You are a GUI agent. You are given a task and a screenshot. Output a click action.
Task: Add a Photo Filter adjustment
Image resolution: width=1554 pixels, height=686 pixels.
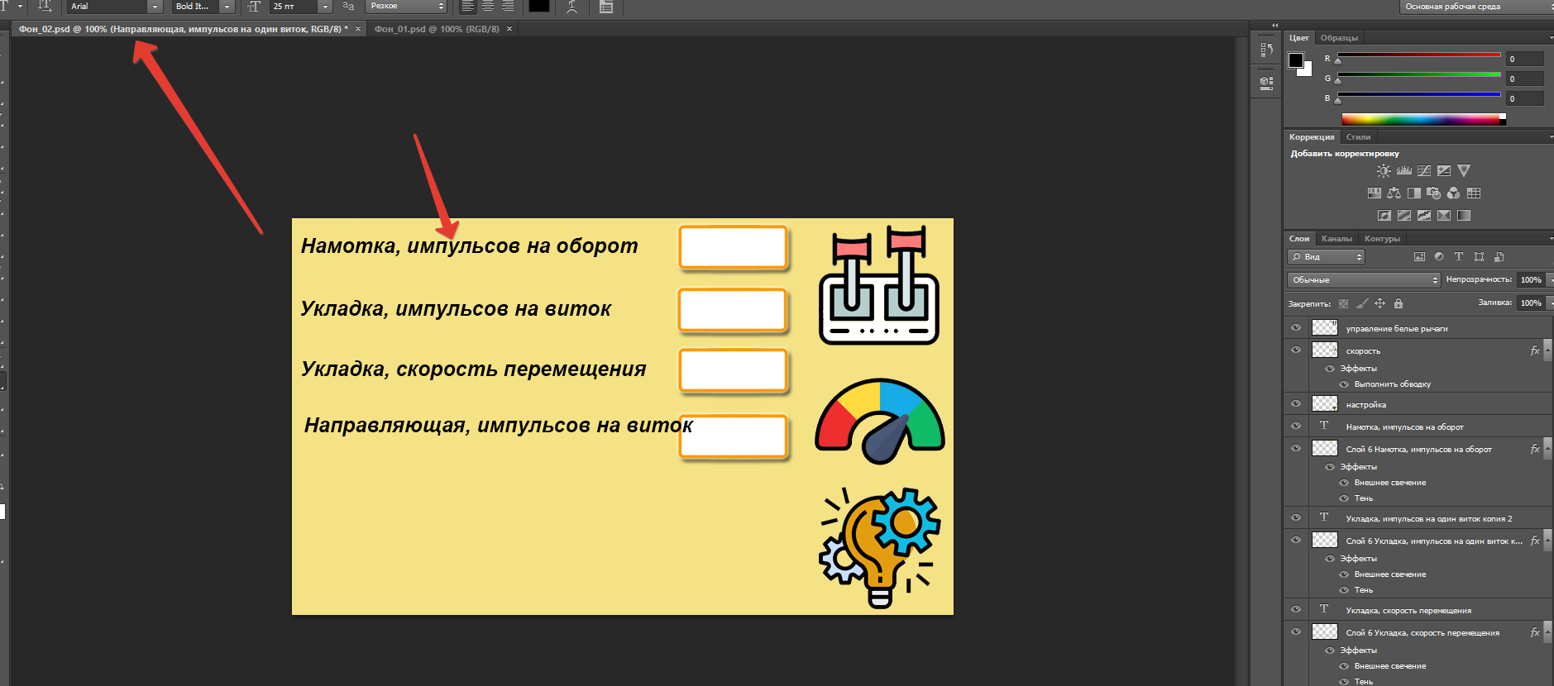1434,193
